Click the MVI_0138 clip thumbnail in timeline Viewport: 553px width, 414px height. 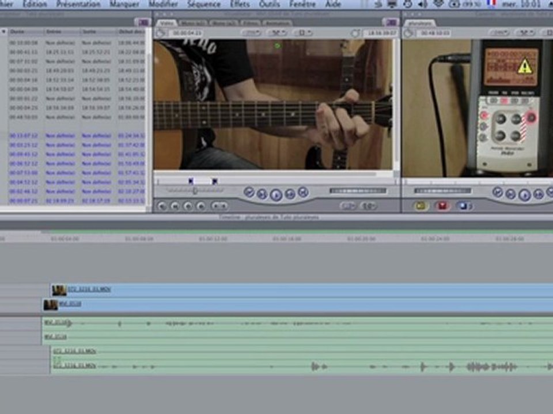tap(51, 305)
